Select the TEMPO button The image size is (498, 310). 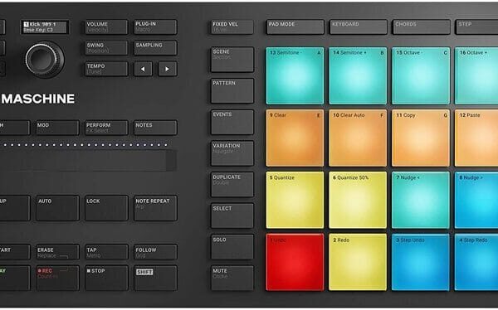coord(106,69)
